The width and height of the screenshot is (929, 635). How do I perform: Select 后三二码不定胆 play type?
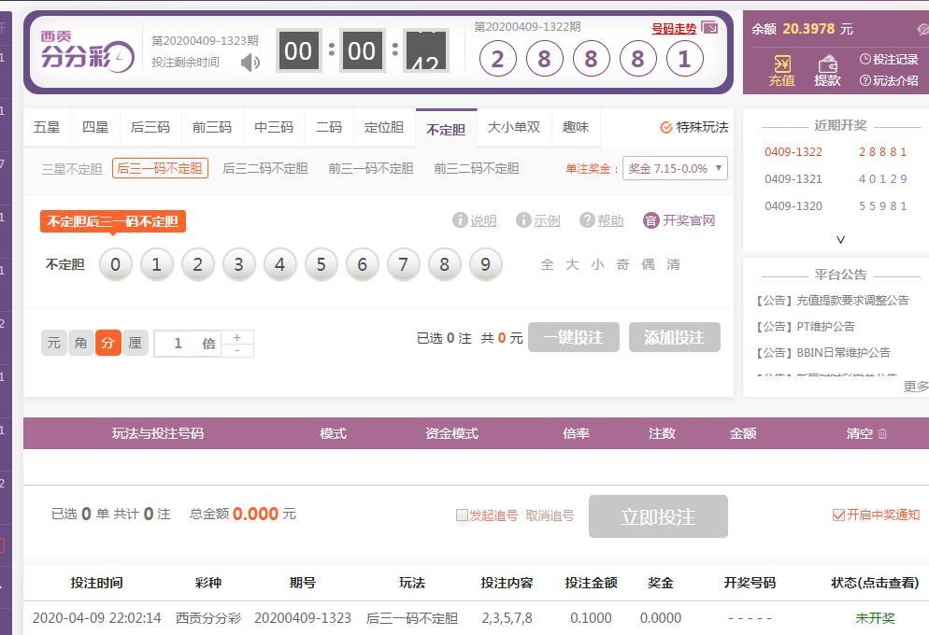coord(264,169)
